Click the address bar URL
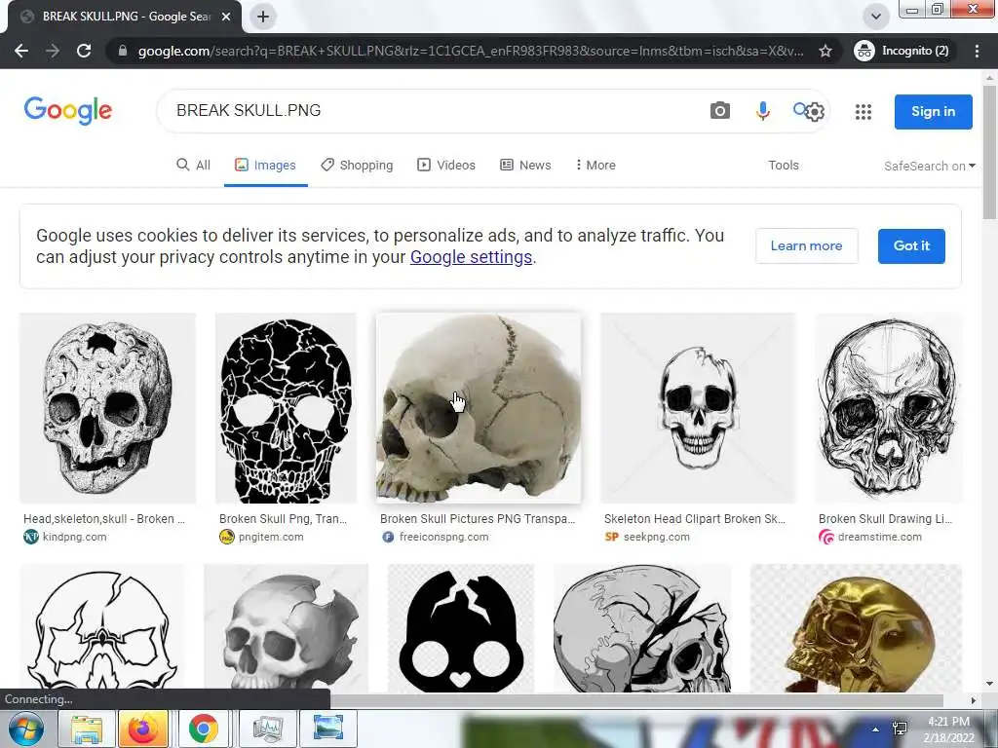Screen dimensions: 998x748 point(471,51)
